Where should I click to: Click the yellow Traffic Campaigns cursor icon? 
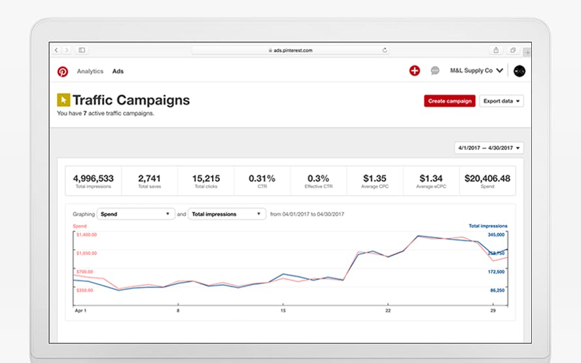[x=63, y=100]
